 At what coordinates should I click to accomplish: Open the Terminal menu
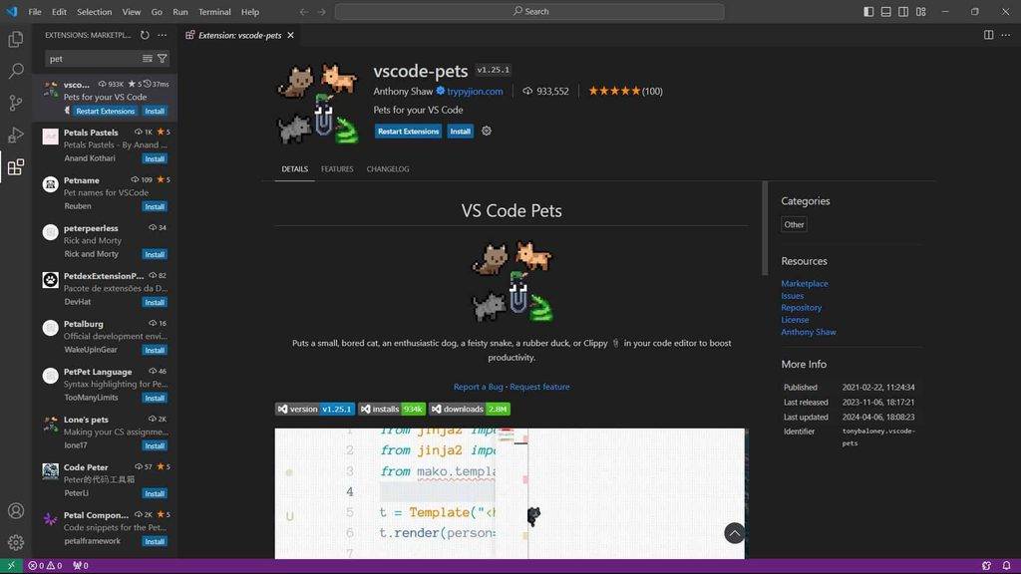(x=214, y=12)
